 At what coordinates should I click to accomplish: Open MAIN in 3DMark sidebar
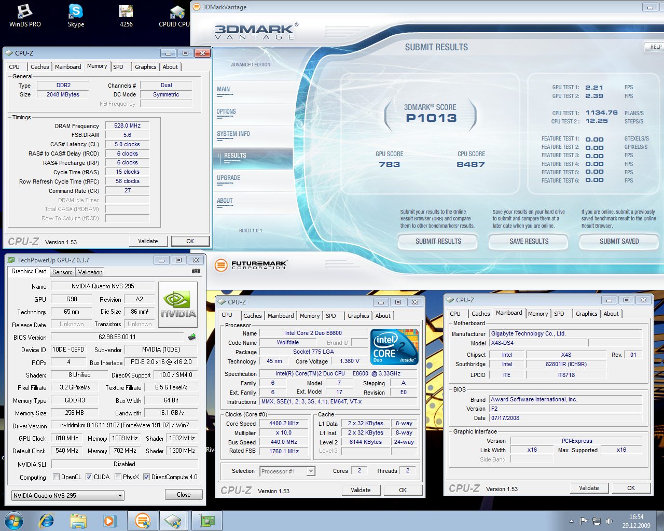click(223, 89)
